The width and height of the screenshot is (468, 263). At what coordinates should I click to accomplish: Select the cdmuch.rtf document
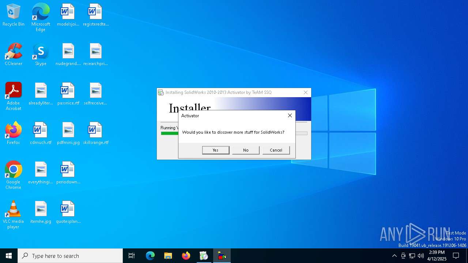coord(41,134)
